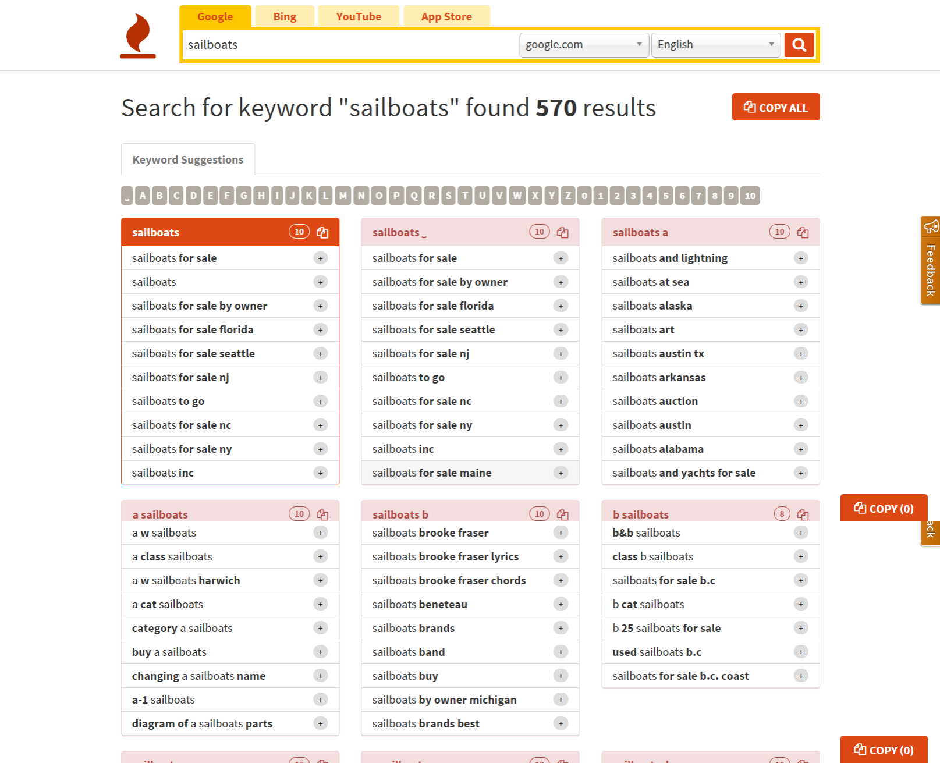
Task: Add 'sailboats brooke fraser lyrics' keyword
Action: tap(561, 557)
